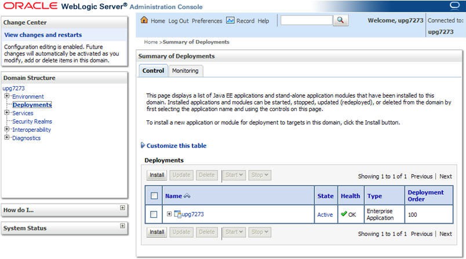Sort by Health column header
466x259 pixels.
click(351, 196)
